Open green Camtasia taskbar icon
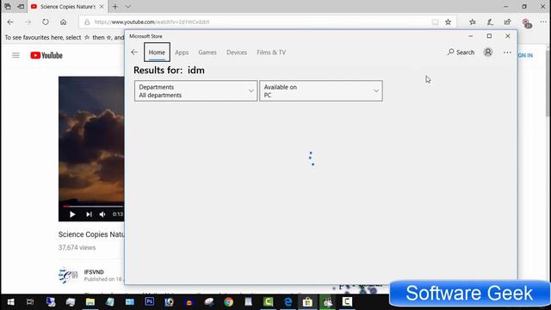Image resolution: width=551 pixels, height=310 pixels. pos(268,302)
